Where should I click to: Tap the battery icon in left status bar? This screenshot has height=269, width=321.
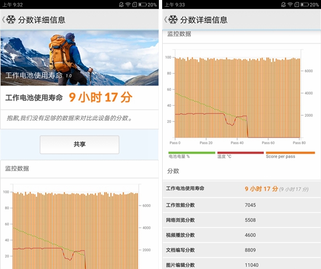tap(142, 4)
